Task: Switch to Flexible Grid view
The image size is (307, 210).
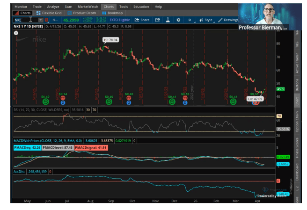Action: click(x=49, y=13)
